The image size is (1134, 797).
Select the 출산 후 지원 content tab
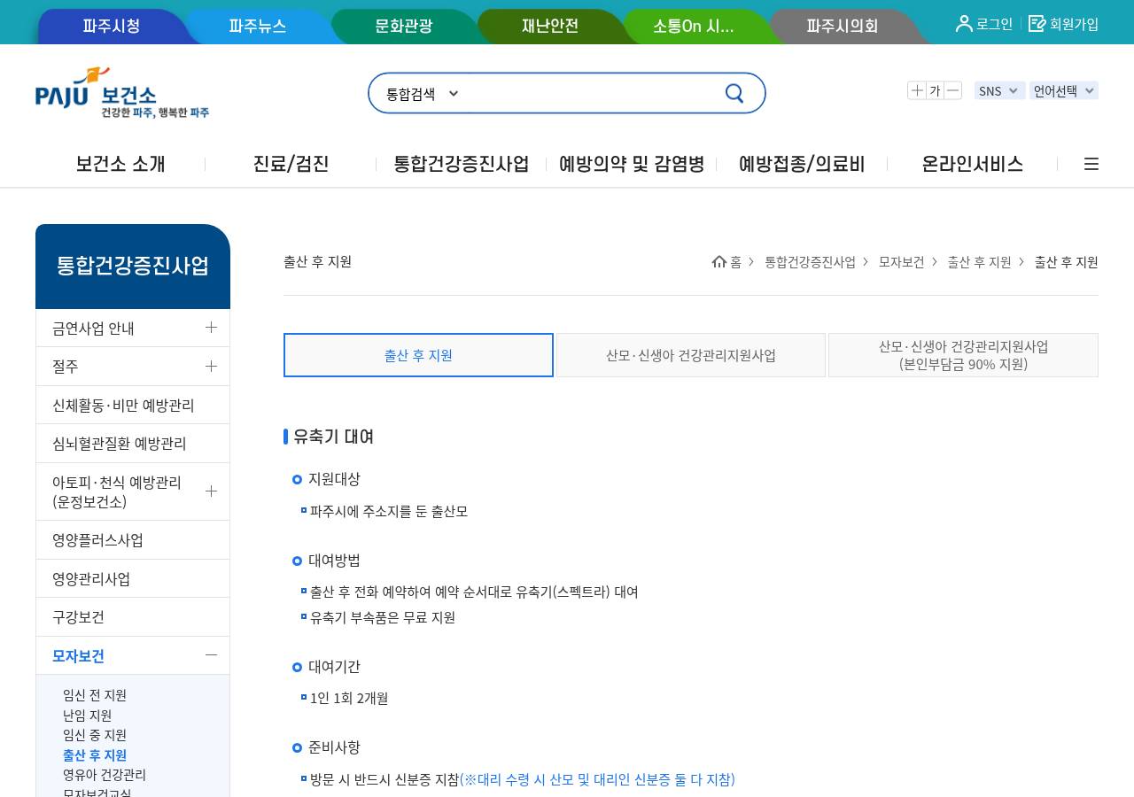(x=418, y=355)
